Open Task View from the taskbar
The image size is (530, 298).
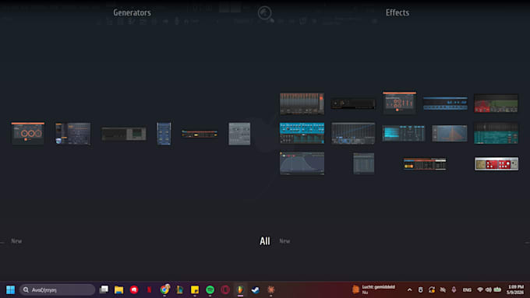pos(104,289)
